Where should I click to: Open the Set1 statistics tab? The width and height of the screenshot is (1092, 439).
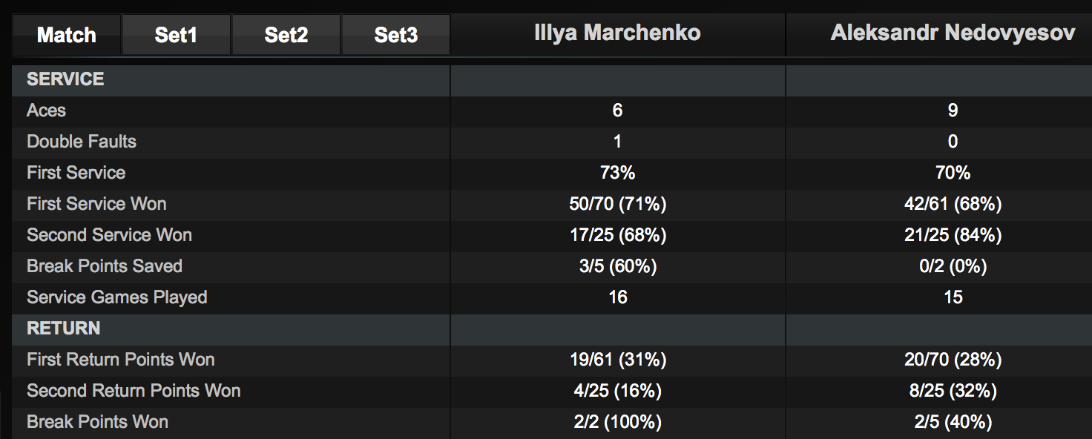176,35
